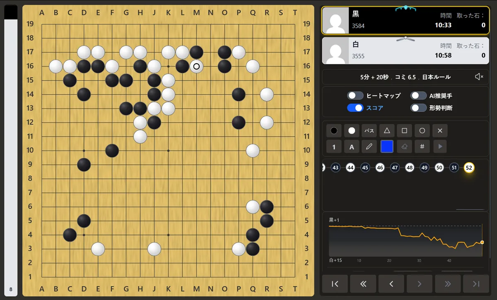Image resolution: width=497 pixels, height=300 pixels.
Task: Click white's rating 3555
Action: [x=358, y=56]
